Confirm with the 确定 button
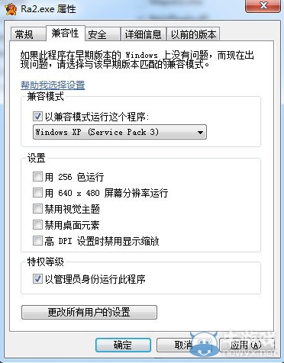This screenshot has width=284, height=363. click(123, 345)
